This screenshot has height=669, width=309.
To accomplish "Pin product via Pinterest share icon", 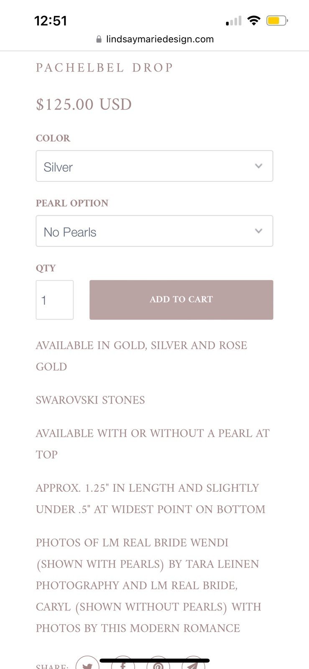I will click(158, 664).
